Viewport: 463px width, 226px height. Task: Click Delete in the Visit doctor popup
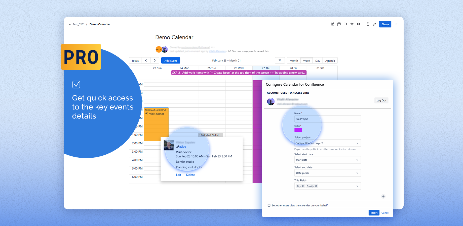pyautogui.click(x=190, y=175)
